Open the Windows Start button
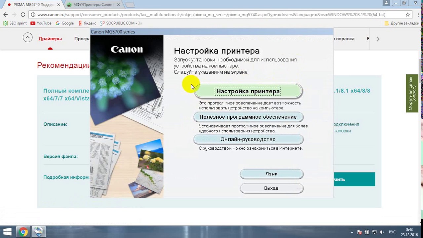 coord(7,231)
